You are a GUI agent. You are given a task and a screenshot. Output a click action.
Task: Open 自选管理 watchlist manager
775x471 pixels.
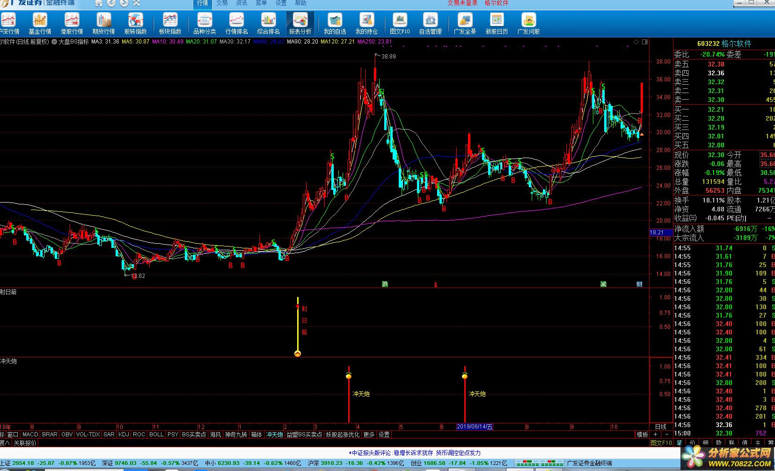coord(430,23)
